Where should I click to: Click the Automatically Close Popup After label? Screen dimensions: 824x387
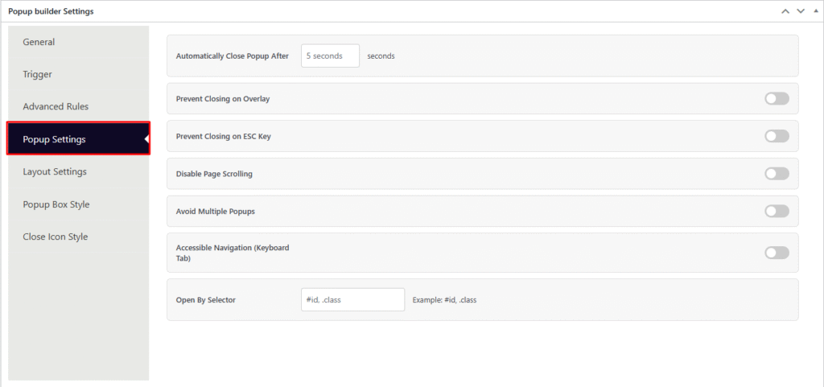pos(232,56)
